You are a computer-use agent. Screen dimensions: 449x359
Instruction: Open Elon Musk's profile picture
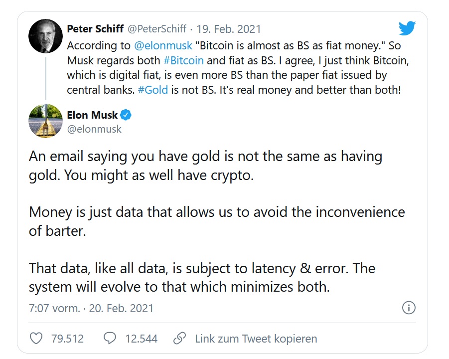tap(45, 121)
